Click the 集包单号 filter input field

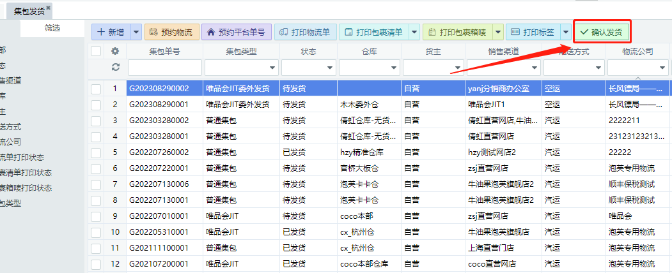(x=165, y=68)
